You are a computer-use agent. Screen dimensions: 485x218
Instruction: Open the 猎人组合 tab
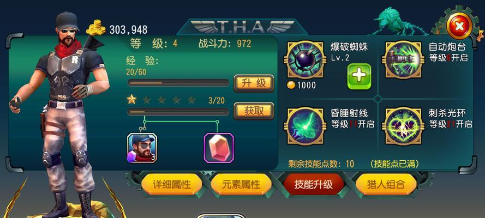pyautogui.click(x=386, y=185)
